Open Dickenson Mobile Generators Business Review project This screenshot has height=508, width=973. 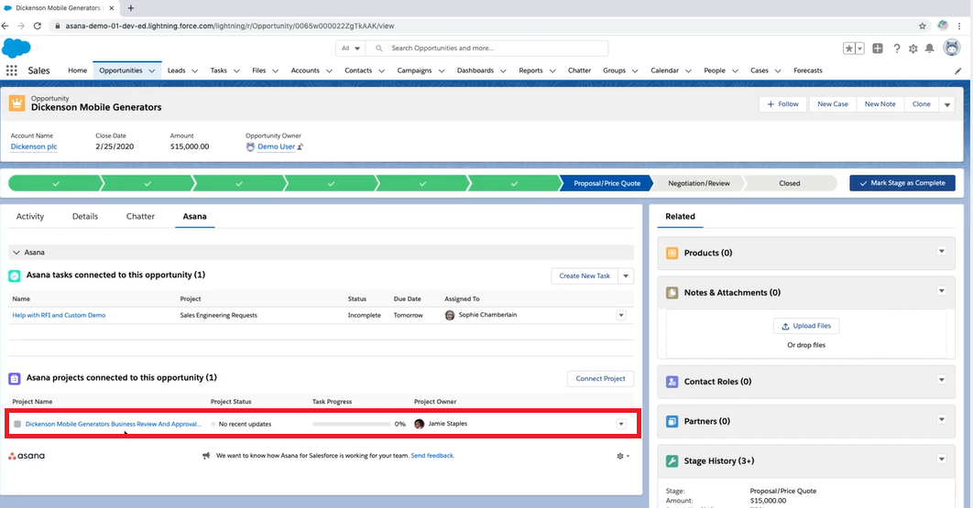[113, 425]
